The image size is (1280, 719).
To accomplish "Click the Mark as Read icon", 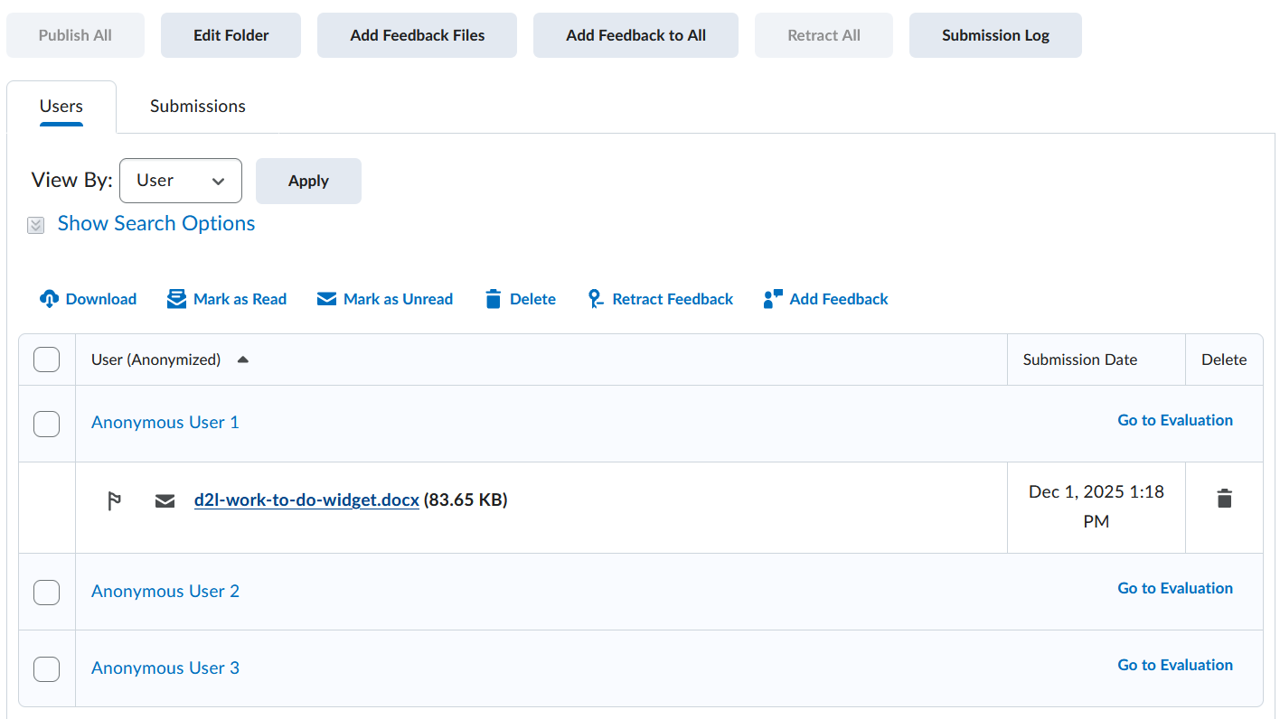I will pyautogui.click(x=176, y=299).
